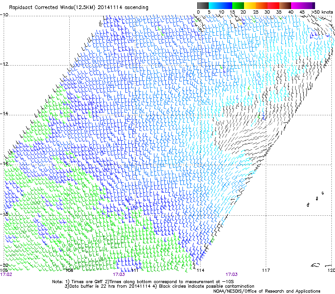Screen dimensions: 335x294
Task: Click the legend label 45
Action: point(302,12)
